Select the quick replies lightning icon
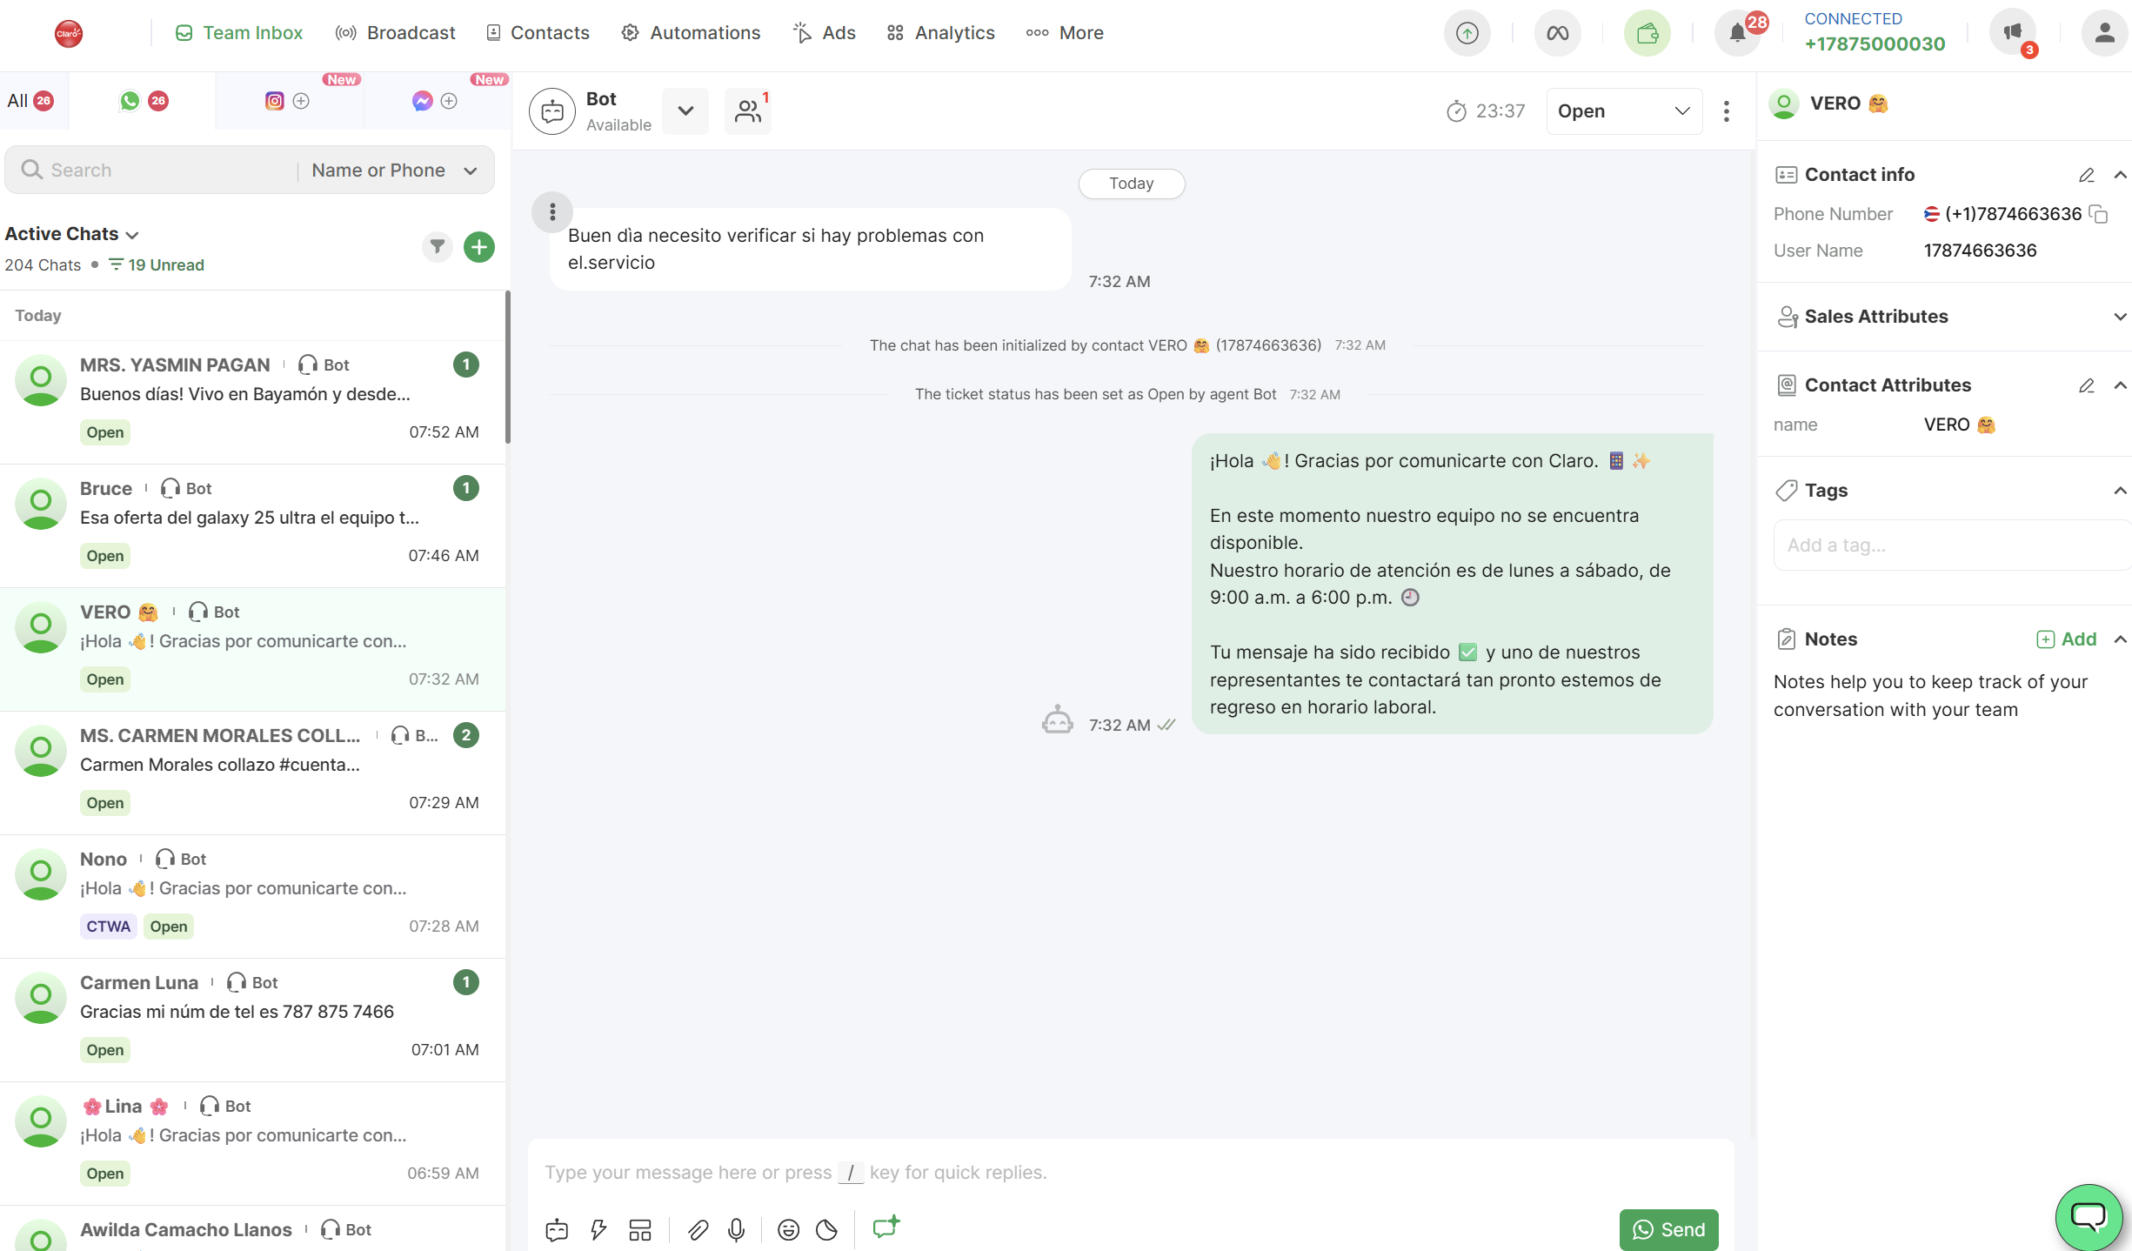 tap(598, 1229)
